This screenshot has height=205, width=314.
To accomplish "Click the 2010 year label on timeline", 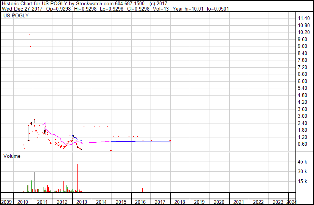I will click(22, 202).
